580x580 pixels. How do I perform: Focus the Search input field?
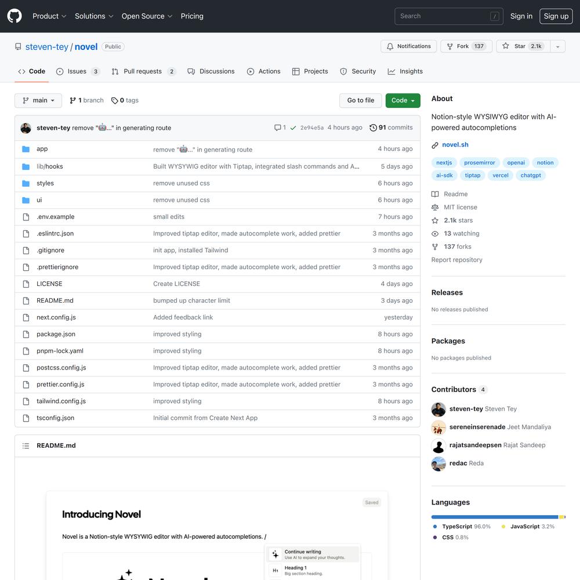449,16
